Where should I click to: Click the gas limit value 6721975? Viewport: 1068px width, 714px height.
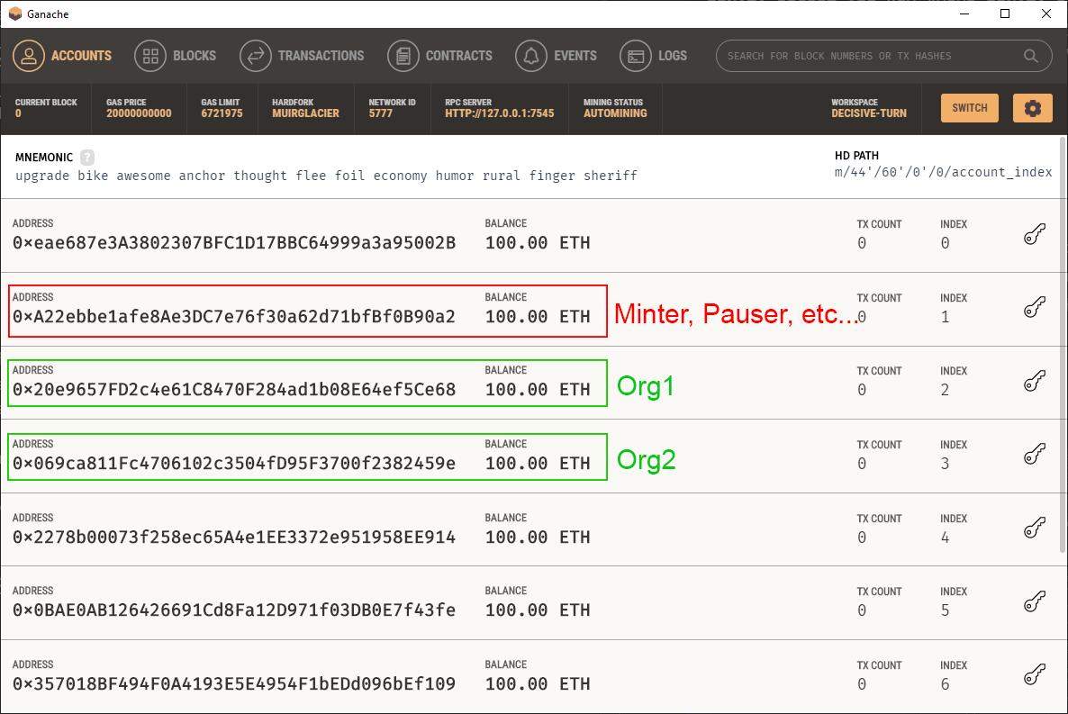222,113
